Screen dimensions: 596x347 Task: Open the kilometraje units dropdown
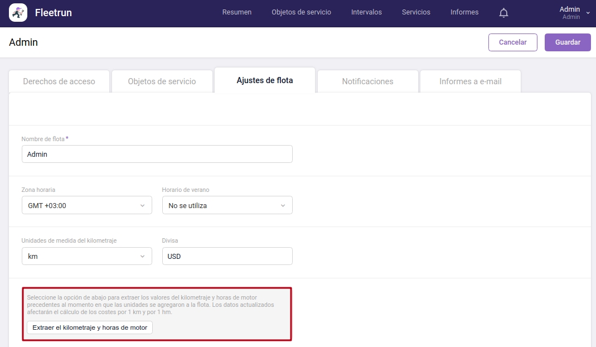(86, 256)
